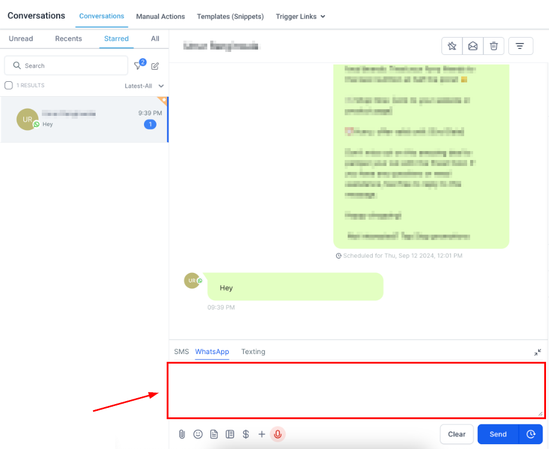Click inside the WhatsApp message text area
This screenshot has height=449, width=549.
click(355, 390)
